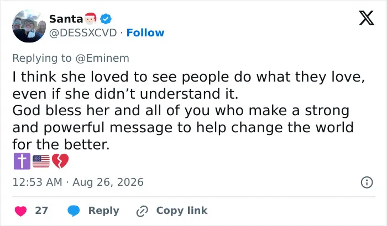Click the display name Santa
The width and height of the screenshot is (387, 226).
(x=66, y=19)
